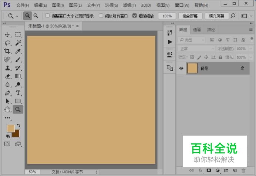Delete layer with trash icon

point(243,170)
